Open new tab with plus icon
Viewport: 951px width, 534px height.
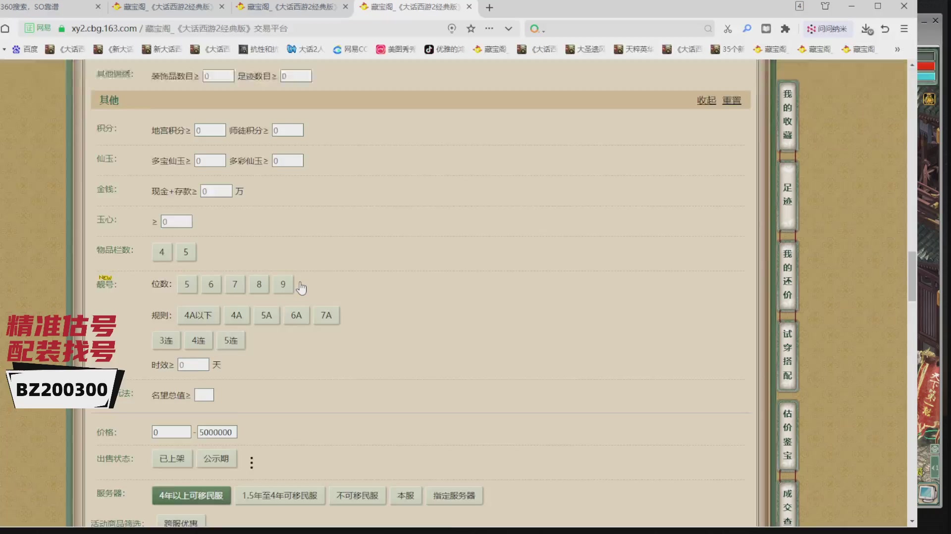click(489, 7)
